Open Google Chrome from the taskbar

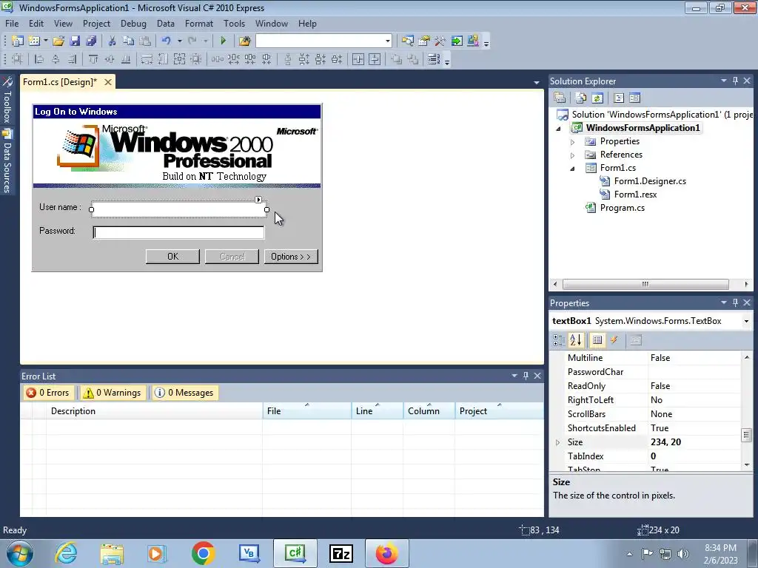pyautogui.click(x=203, y=553)
